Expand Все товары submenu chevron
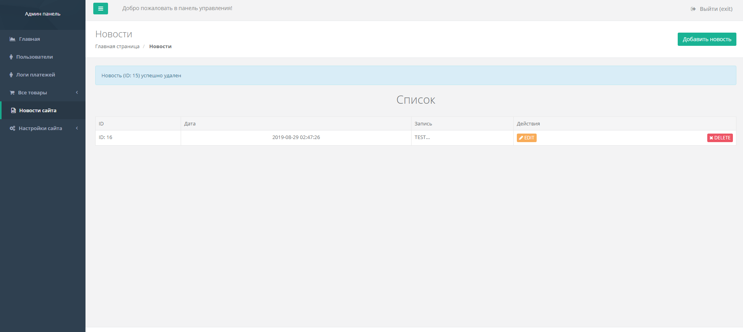Screen dimensions: 743x332 tap(77, 92)
